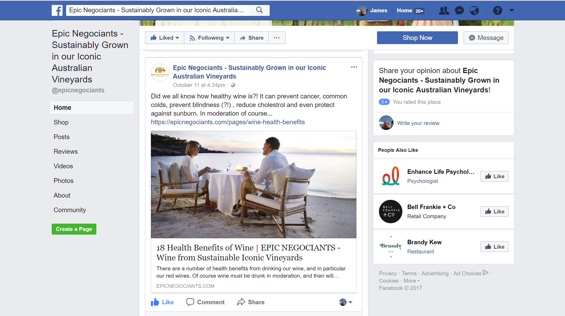Click James profile avatar in top bar
The image size is (565, 316).
[x=362, y=10]
